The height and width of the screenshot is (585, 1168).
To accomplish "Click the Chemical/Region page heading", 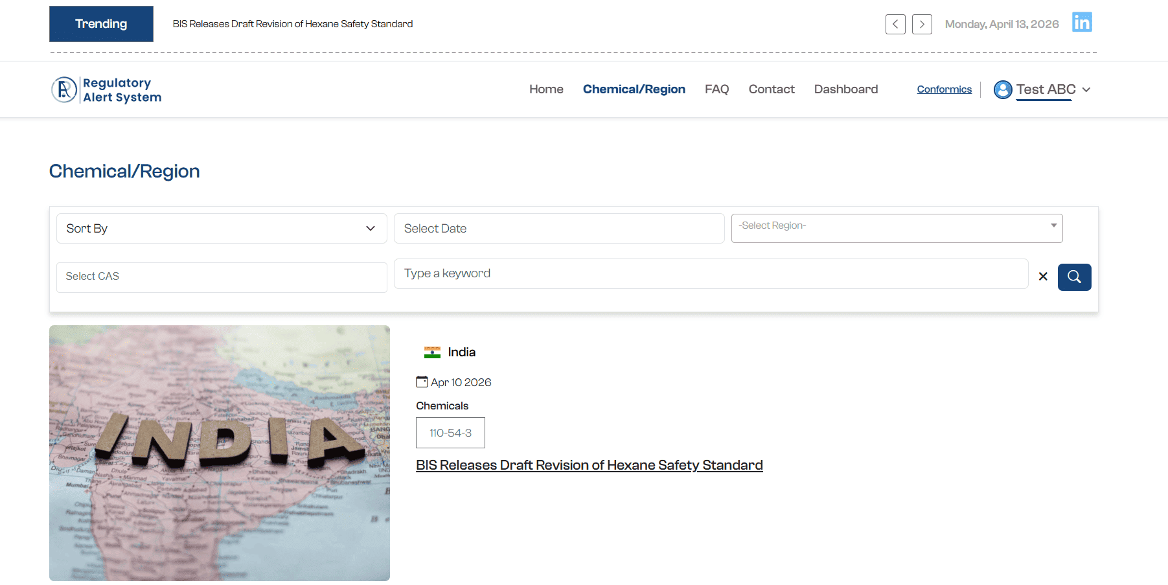I will pos(124,171).
